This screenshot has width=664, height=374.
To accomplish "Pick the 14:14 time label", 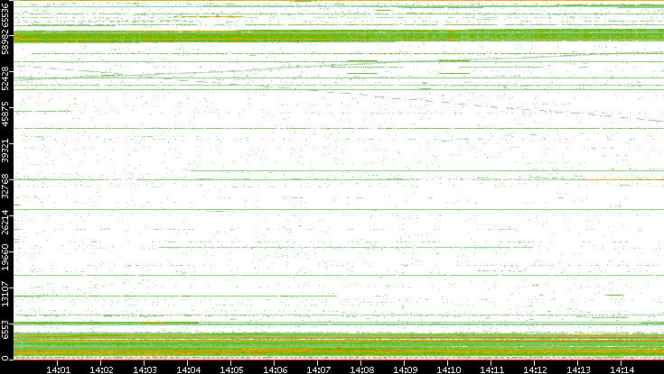I will pyautogui.click(x=622, y=369).
